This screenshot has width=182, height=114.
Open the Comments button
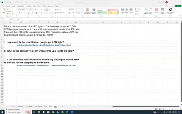170,6
